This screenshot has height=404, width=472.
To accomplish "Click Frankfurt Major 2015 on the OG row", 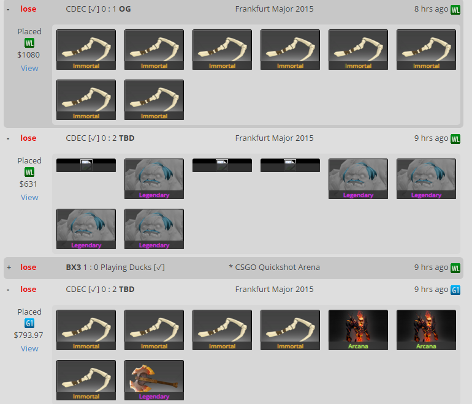I will point(274,9).
